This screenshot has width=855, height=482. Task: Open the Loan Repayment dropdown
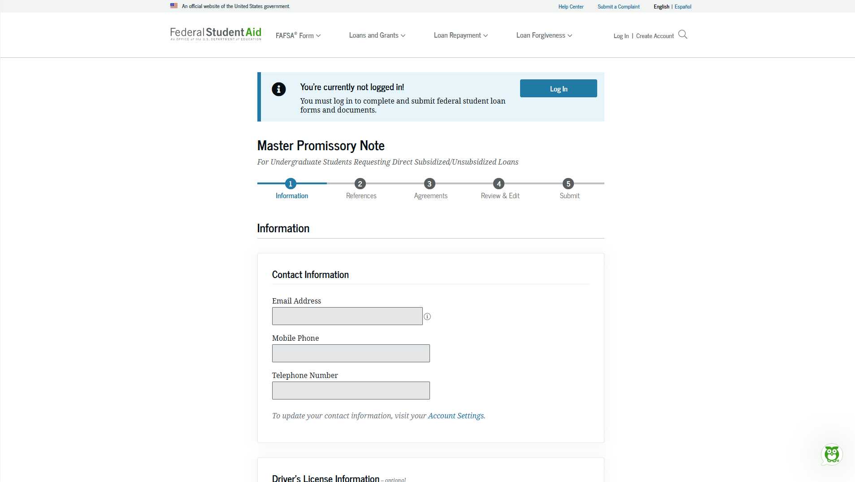[460, 35]
